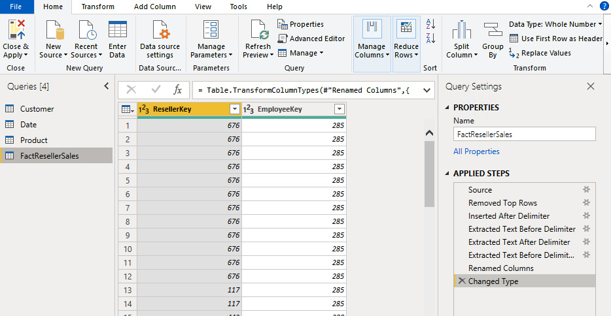Image resolution: width=611 pixels, height=316 pixels.
Task: Open the Data Type: Whole Number dropdown
Action: click(555, 24)
